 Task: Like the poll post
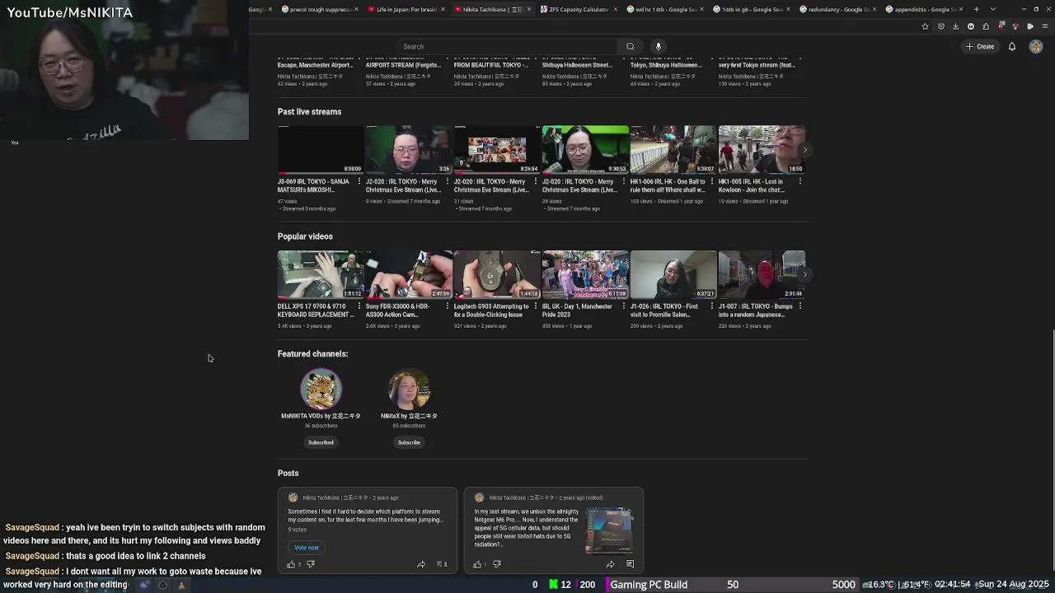pos(291,564)
